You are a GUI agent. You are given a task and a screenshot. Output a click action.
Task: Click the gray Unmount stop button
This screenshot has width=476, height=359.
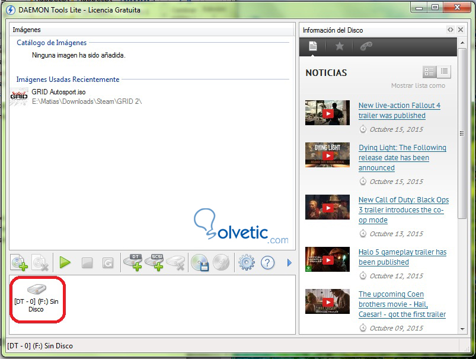(87, 263)
